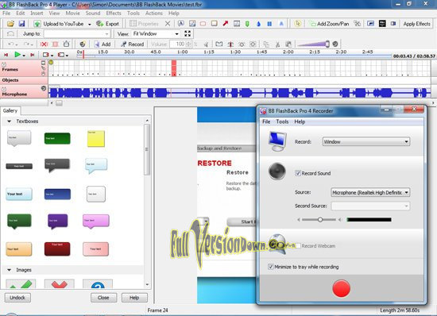Open the Help menu in Recorder window
This screenshot has height=316, width=437.
pyautogui.click(x=300, y=121)
